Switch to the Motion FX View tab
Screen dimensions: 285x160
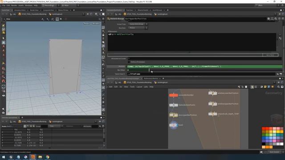63,10
